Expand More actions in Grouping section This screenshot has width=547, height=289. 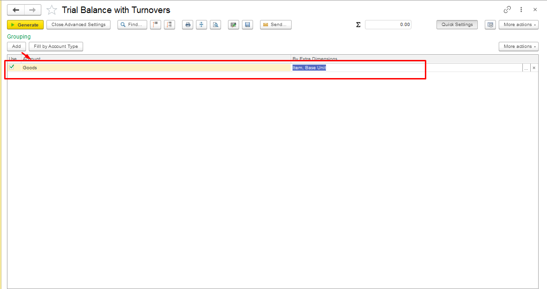pyautogui.click(x=518, y=46)
